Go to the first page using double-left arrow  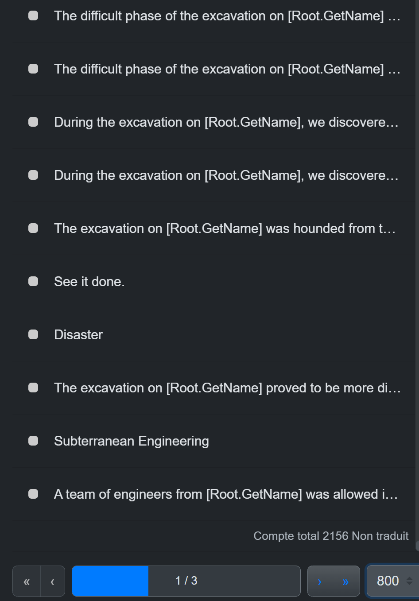(27, 581)
